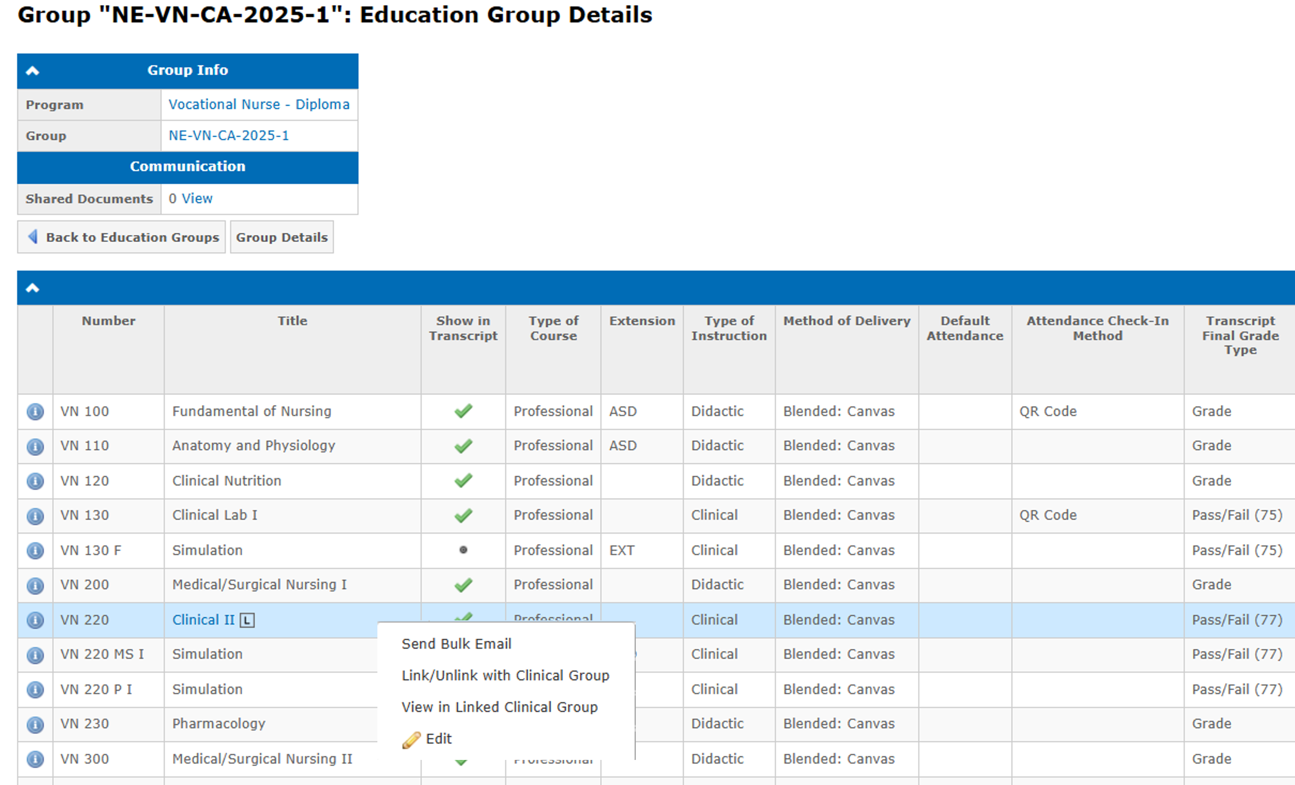Click the transcript checkmark for Fundamental of Nursing

[x=463, y=411]
